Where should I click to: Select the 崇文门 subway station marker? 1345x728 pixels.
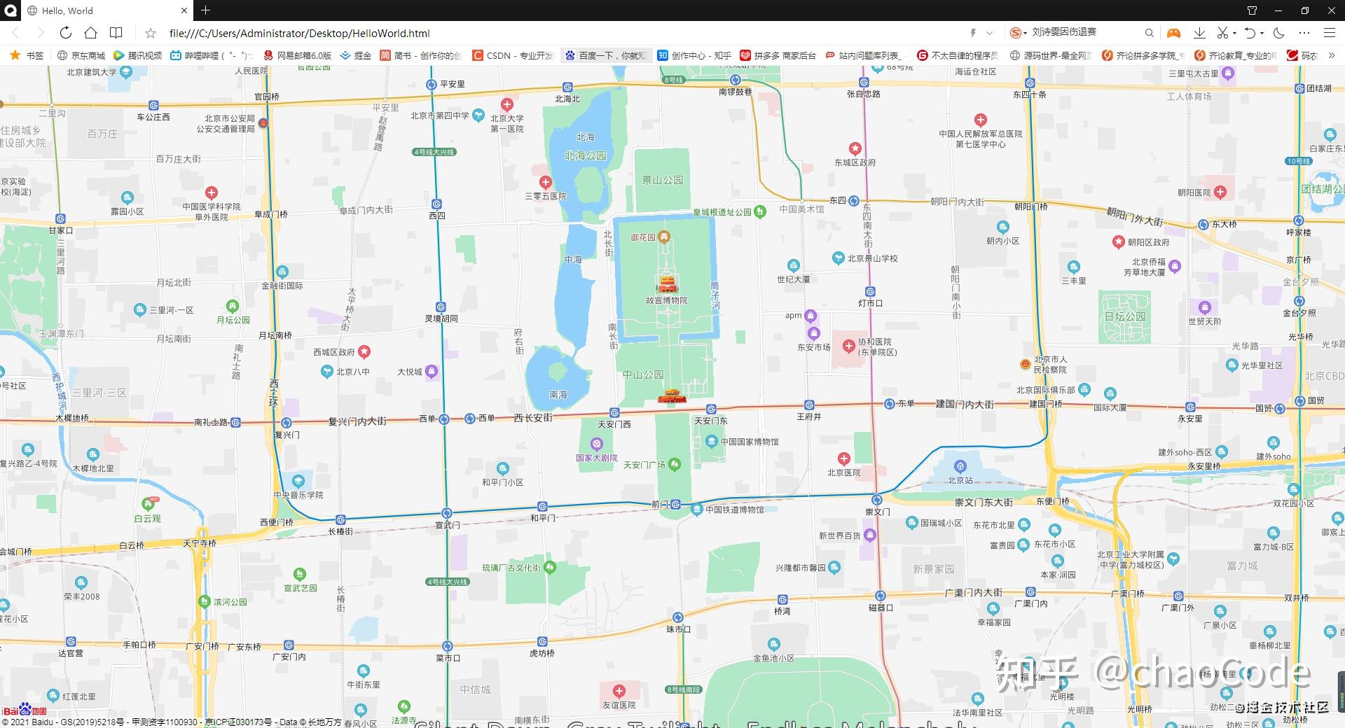click(876, 499)
